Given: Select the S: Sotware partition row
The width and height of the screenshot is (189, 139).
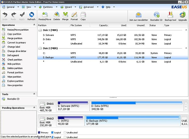Looking at the screenshot, I should pyautogui.click(x=113, y=35).
